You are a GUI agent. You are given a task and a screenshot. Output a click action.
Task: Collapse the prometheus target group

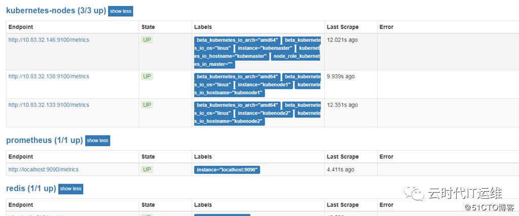(97, 141)
